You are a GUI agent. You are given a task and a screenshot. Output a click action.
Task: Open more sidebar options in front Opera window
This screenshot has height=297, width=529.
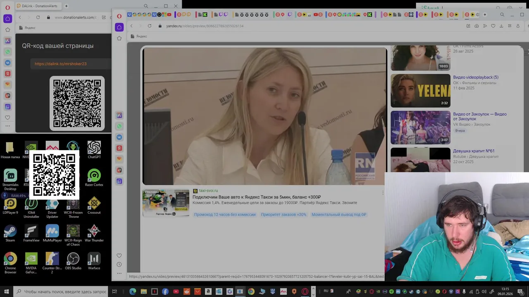pos(119,273)
